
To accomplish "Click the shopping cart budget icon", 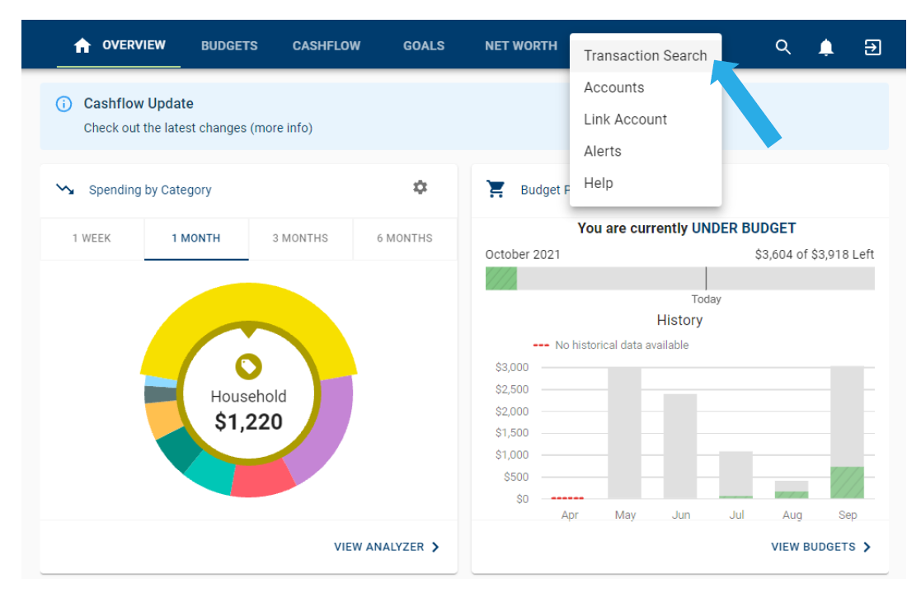I will pos(496,190).
